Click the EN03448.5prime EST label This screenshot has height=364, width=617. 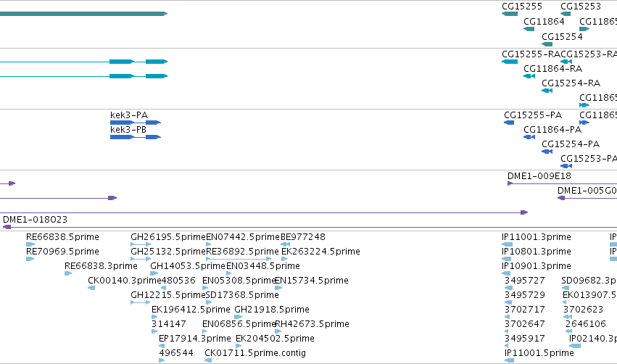click(x=263, y=266)
